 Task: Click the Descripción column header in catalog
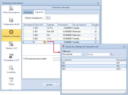click(121, 60)
